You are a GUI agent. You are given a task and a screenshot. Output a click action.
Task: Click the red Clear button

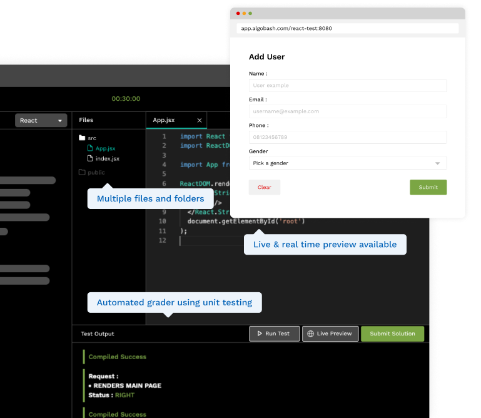tap(265, 187)
